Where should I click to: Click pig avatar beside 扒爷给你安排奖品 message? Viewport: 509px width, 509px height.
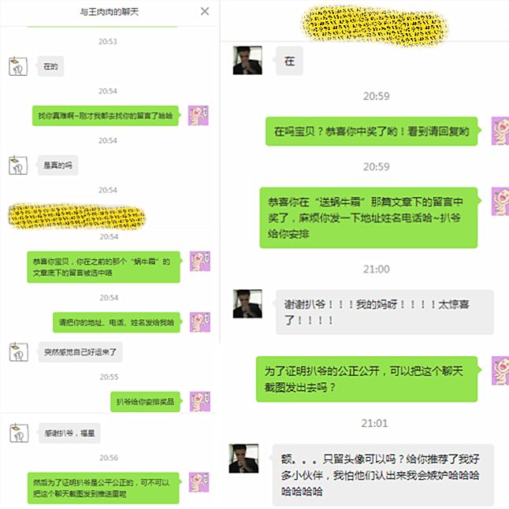(199, 402)
